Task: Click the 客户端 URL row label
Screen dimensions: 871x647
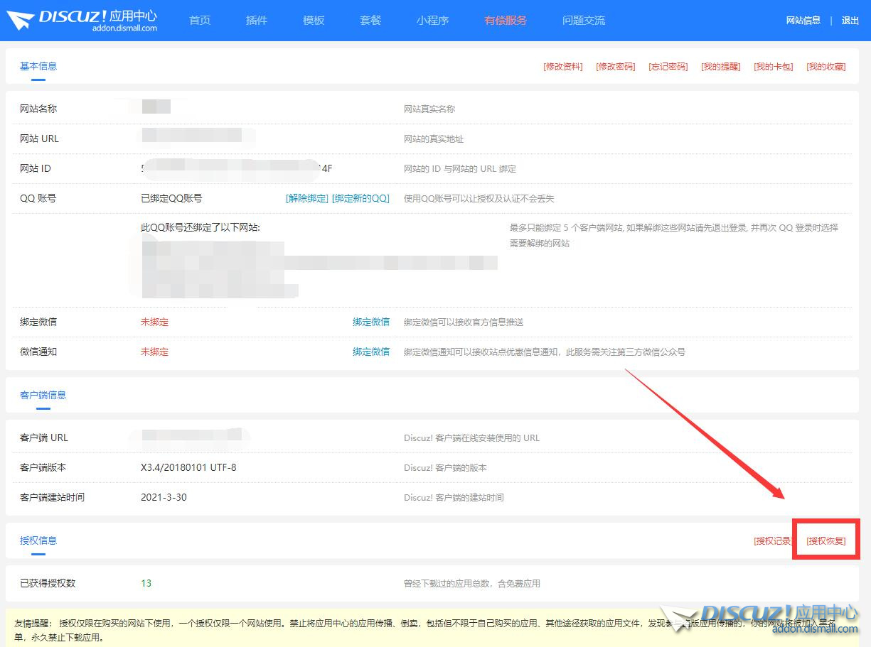Action: 44,437
